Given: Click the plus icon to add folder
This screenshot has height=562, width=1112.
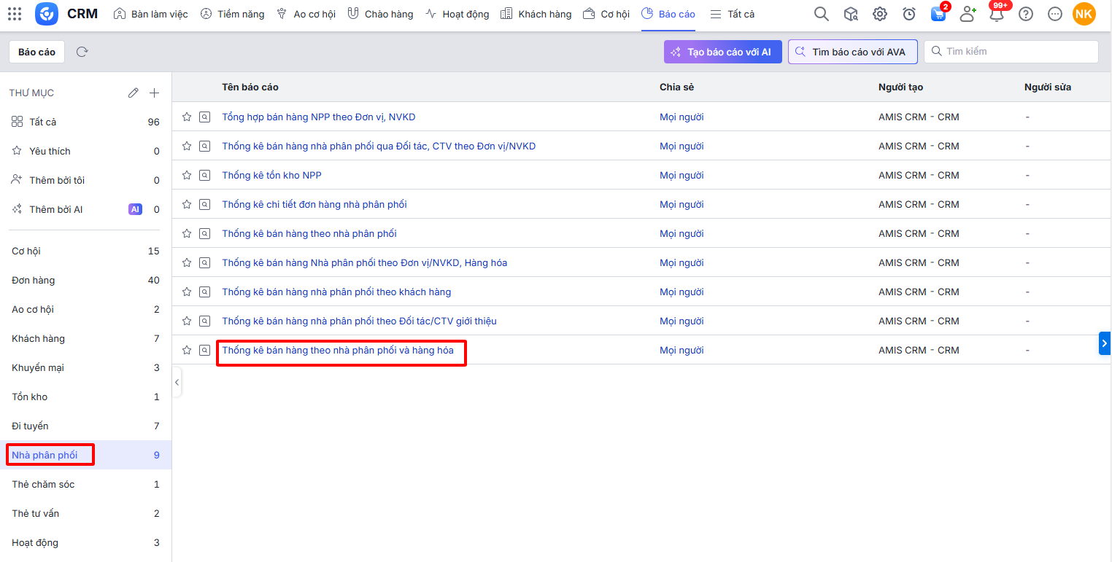Looking at the screenshot, I should [154, 93].
